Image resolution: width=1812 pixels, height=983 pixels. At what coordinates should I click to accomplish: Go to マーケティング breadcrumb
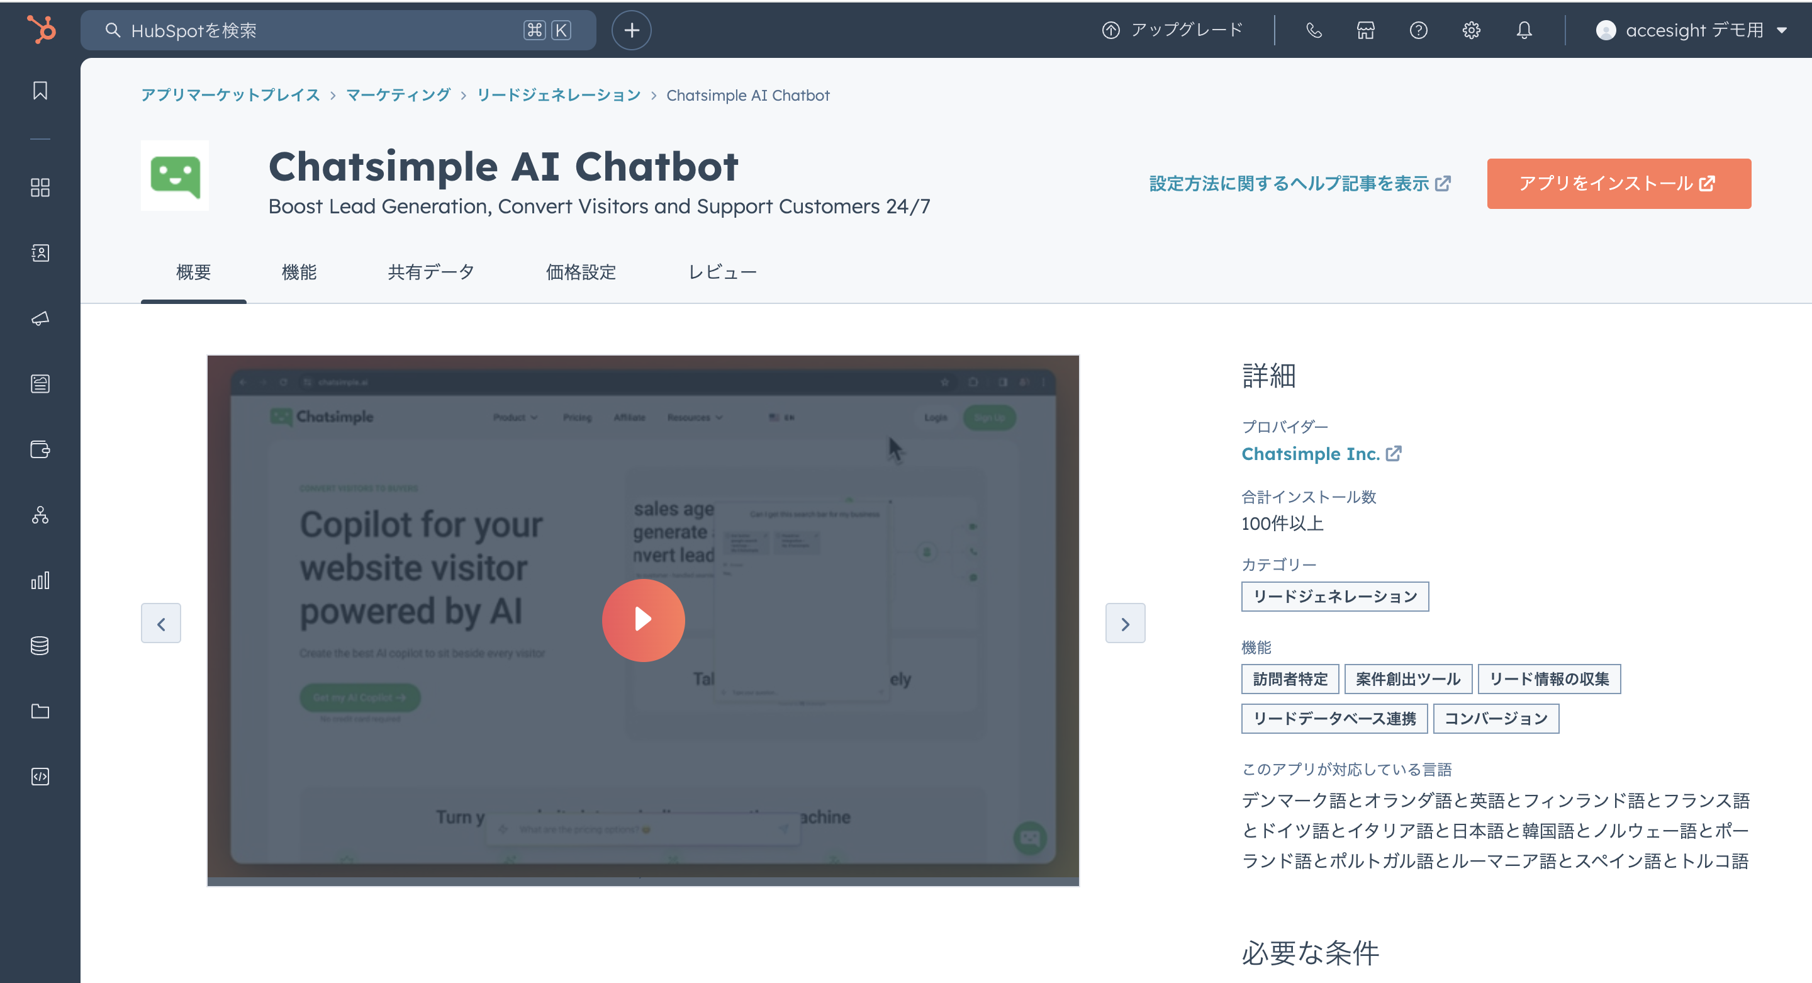coord(398,95)
